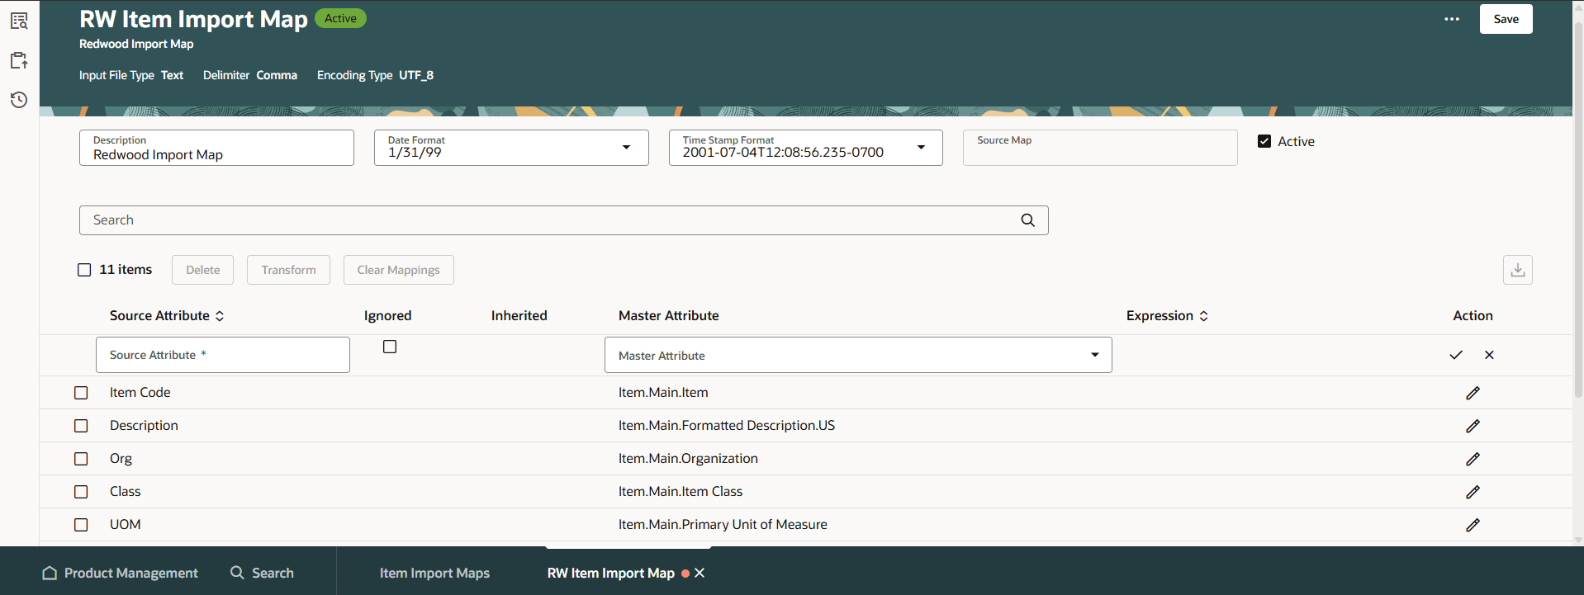
Task: Expand the Date Format dropdown
Action: [626, 148]
